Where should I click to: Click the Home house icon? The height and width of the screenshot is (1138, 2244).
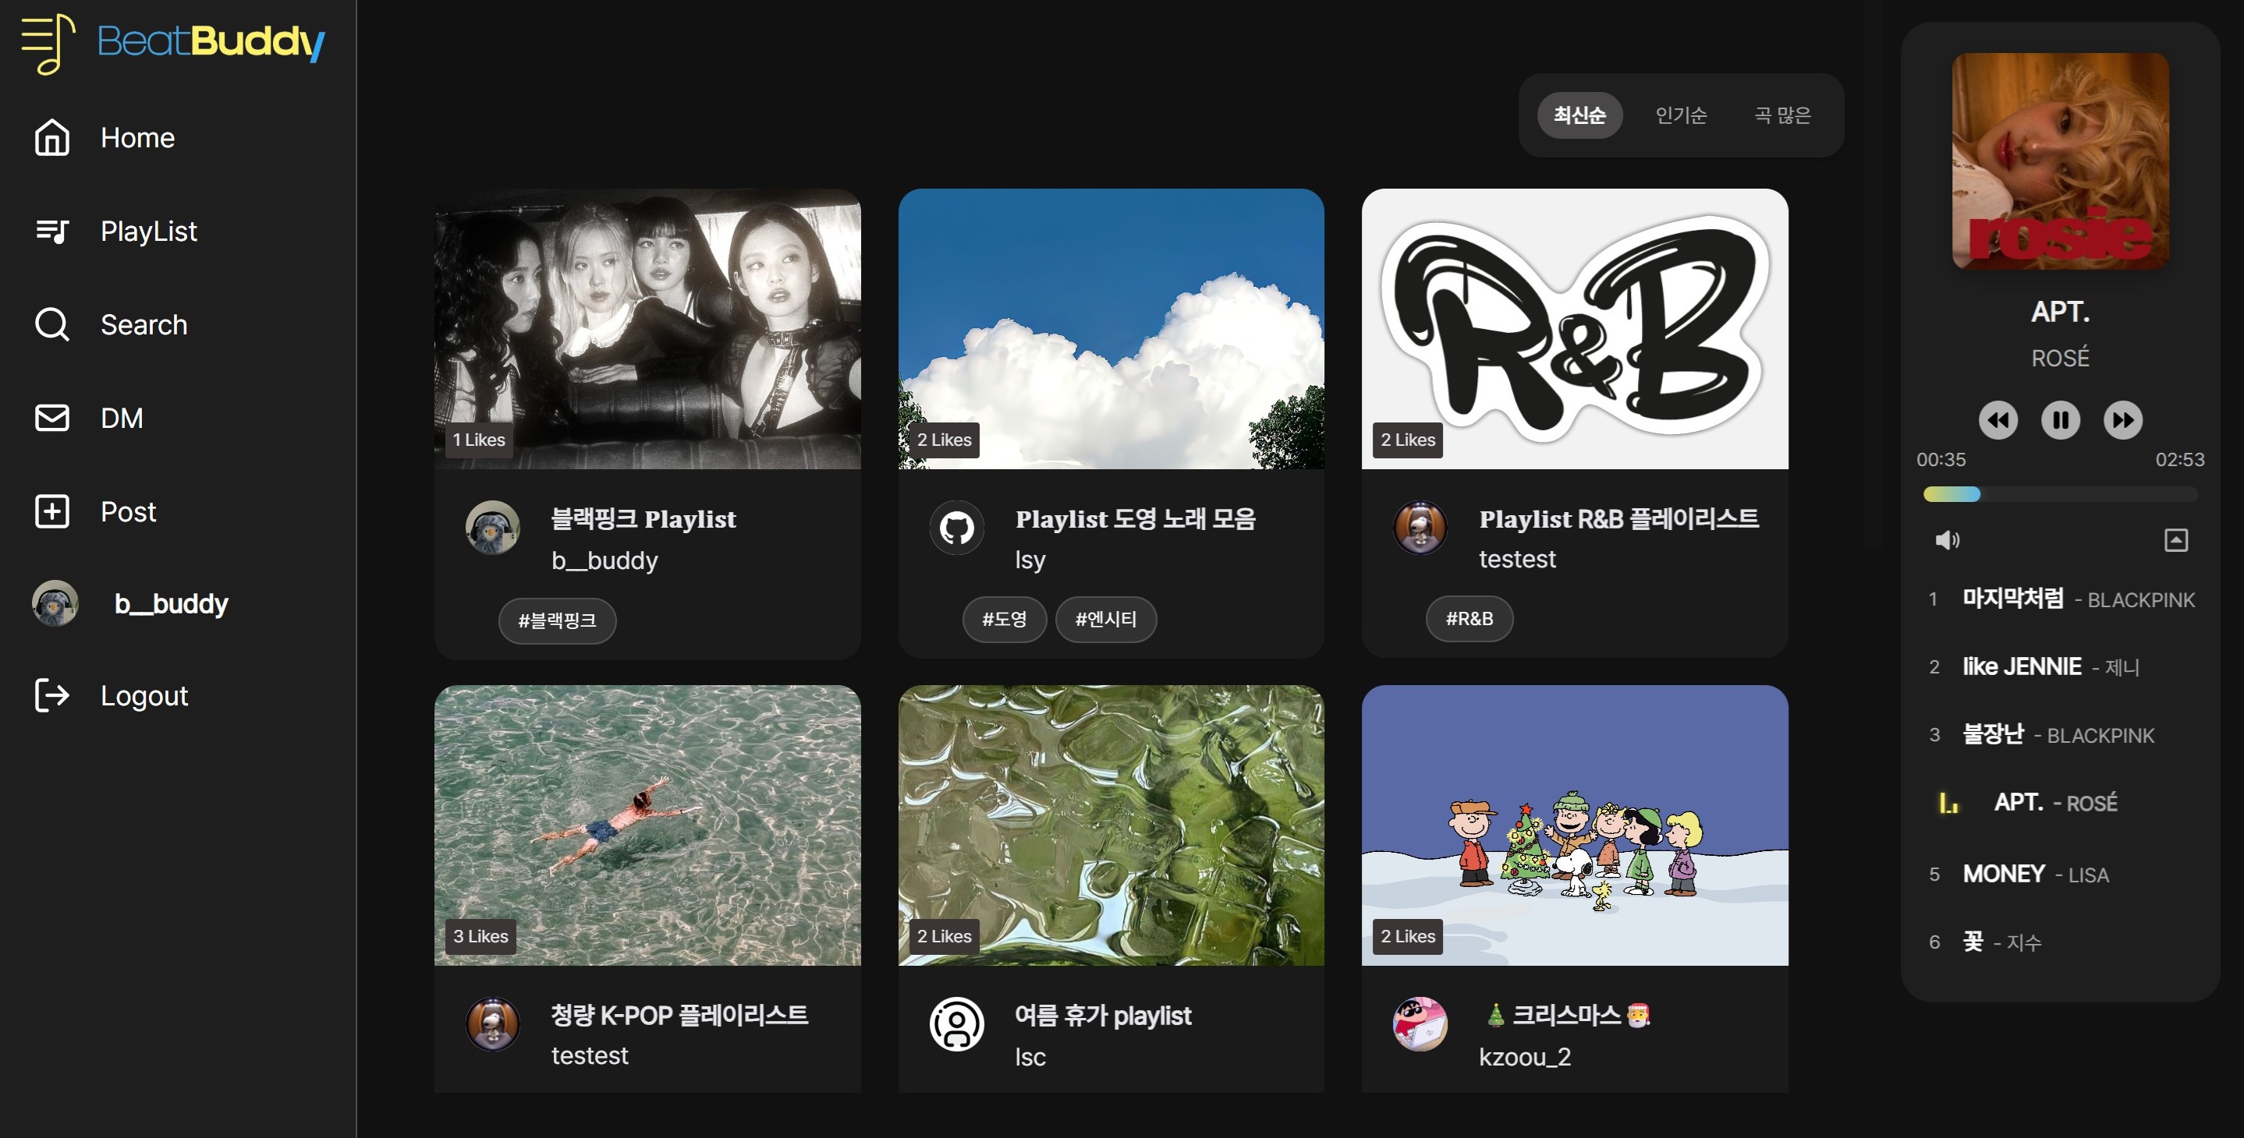click(51, 137)
